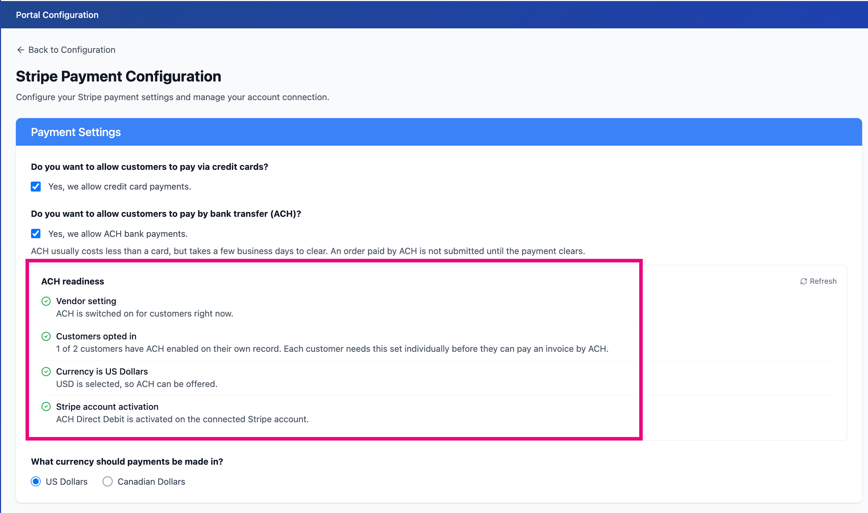
Task: Click the Customers opted in row title
Action: click(x=96, y=336)
